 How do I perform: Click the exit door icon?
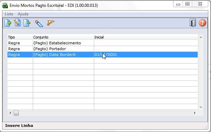193,23
